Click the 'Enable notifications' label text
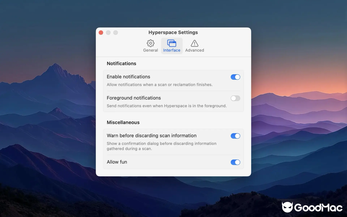The height and width of the screenshot is (217, 347). 128,77
